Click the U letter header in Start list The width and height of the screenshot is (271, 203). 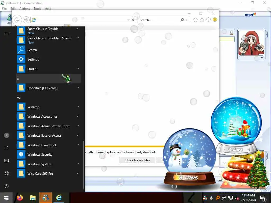48,79
